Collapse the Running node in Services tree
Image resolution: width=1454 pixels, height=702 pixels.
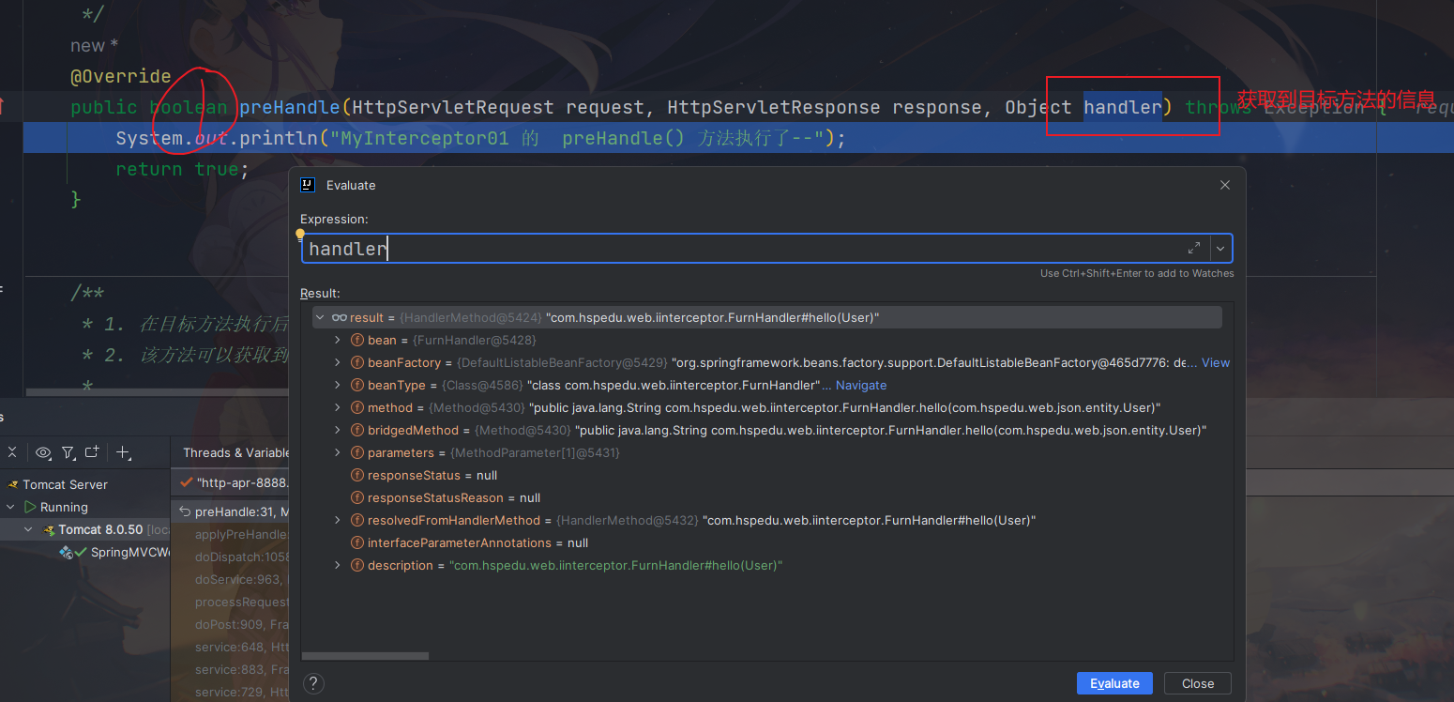pos(10,507)
